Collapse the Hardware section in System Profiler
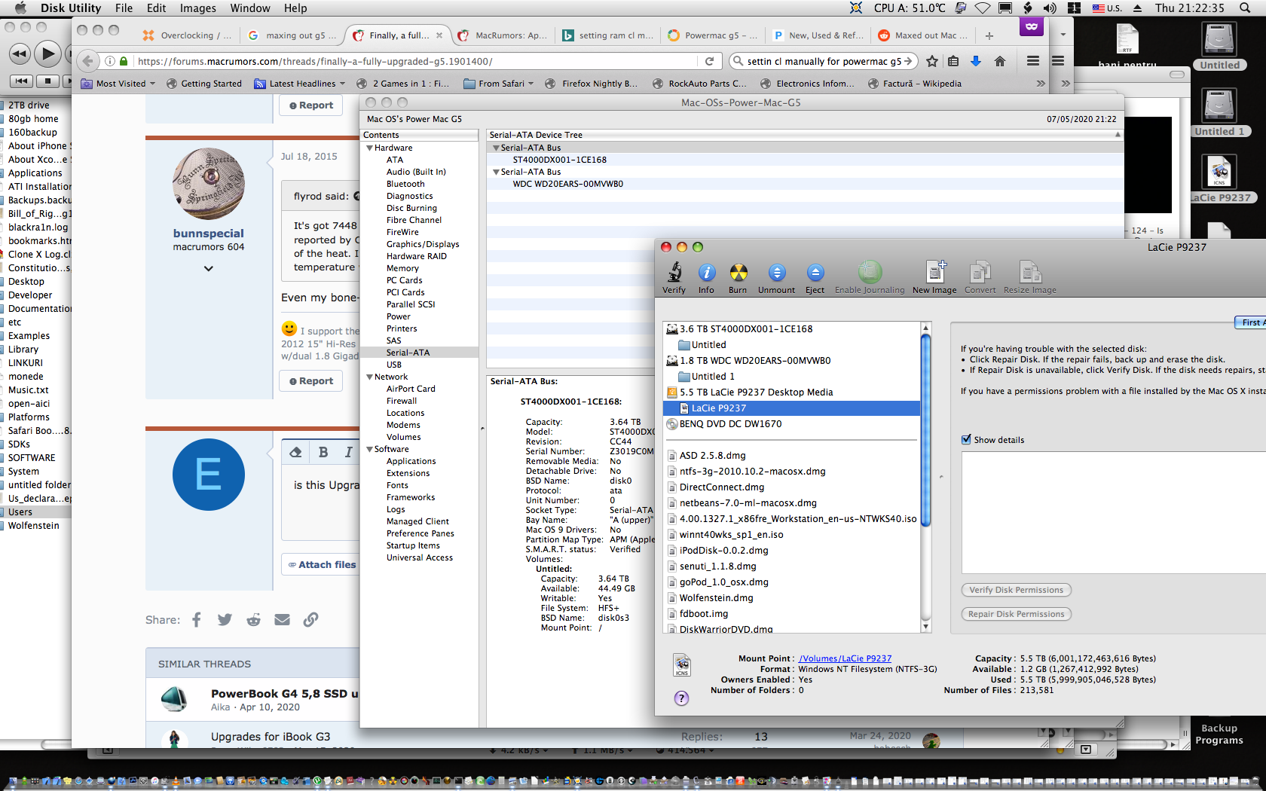This screenshot has height=791, width=1266. pos(369,148)
